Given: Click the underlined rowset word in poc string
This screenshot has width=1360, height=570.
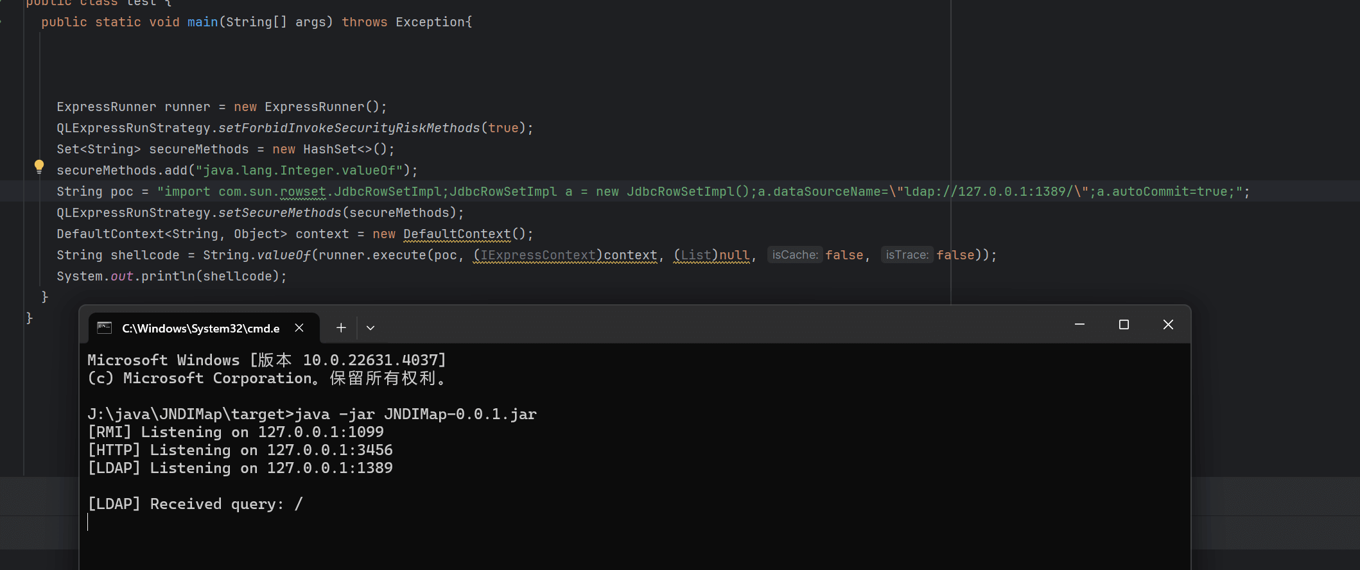Looking at the screenshot, I should tap(303, 192).
